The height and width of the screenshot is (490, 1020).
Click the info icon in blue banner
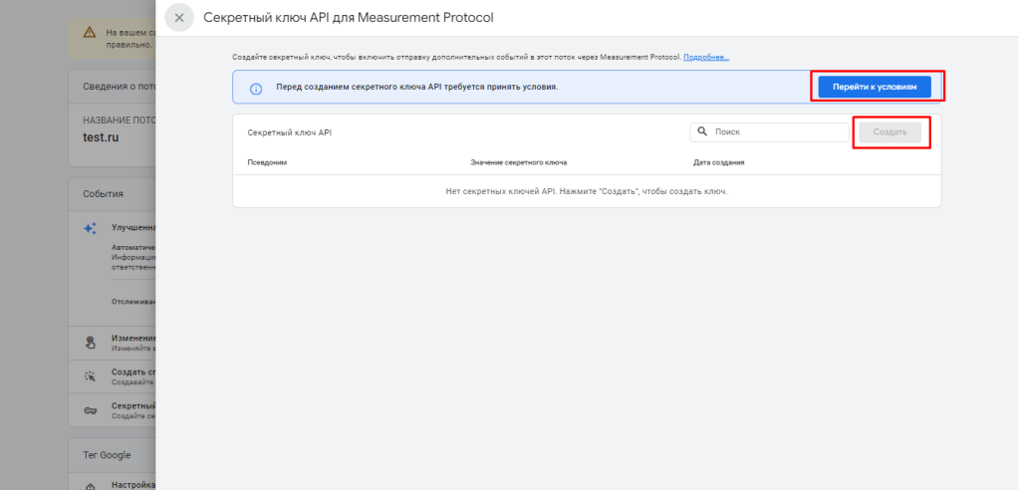coord(255,88)
